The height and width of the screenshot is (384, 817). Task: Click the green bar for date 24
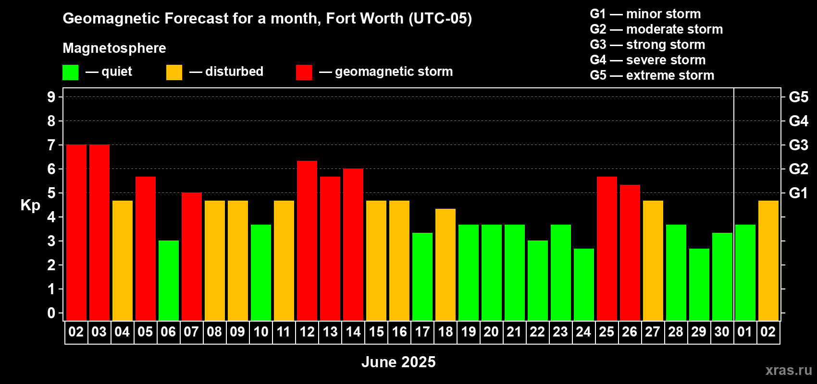pyautogui.click(x=584, y=285)
